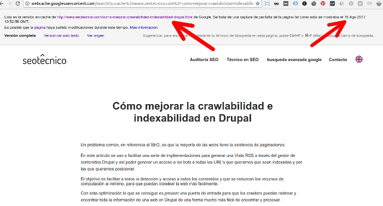Open the 'Contacto' menu item
This screenshot has height=206, width=383.
338,59
